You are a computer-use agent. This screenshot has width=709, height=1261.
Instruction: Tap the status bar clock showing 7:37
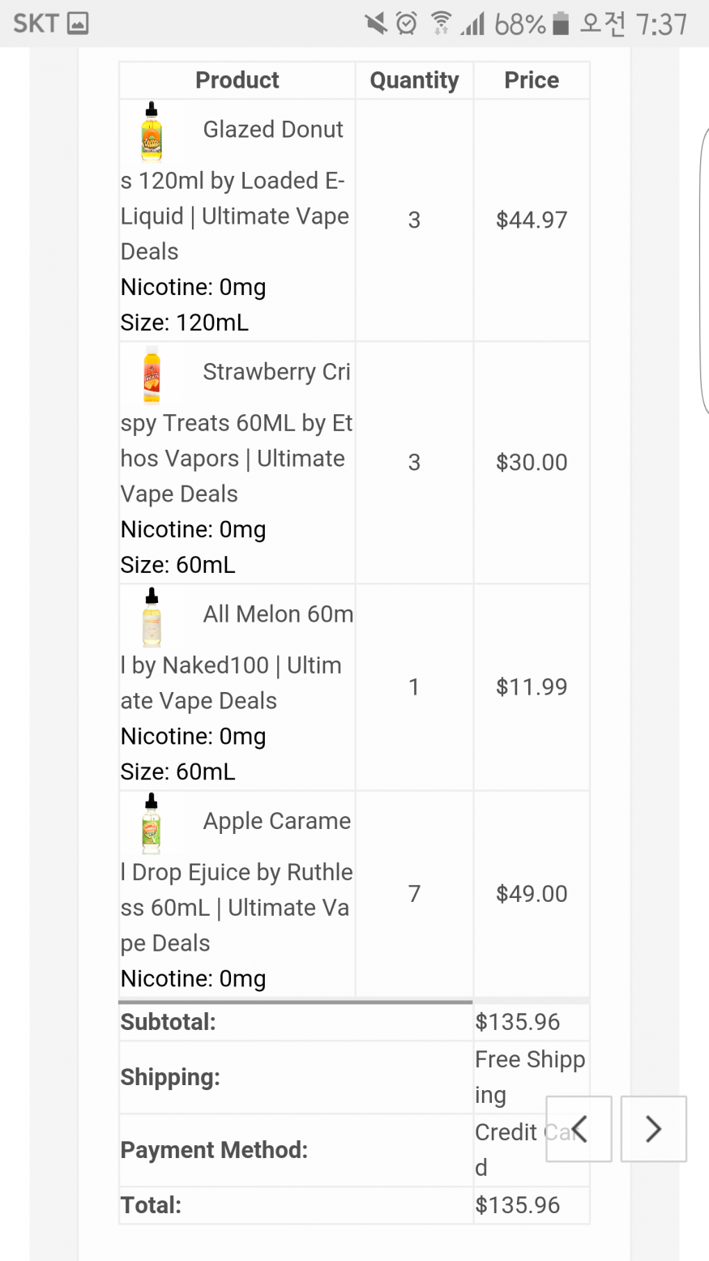661,24
